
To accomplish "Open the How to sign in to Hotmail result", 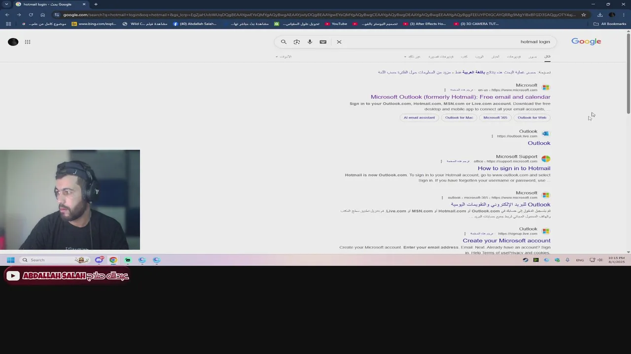I will (514, 168).
